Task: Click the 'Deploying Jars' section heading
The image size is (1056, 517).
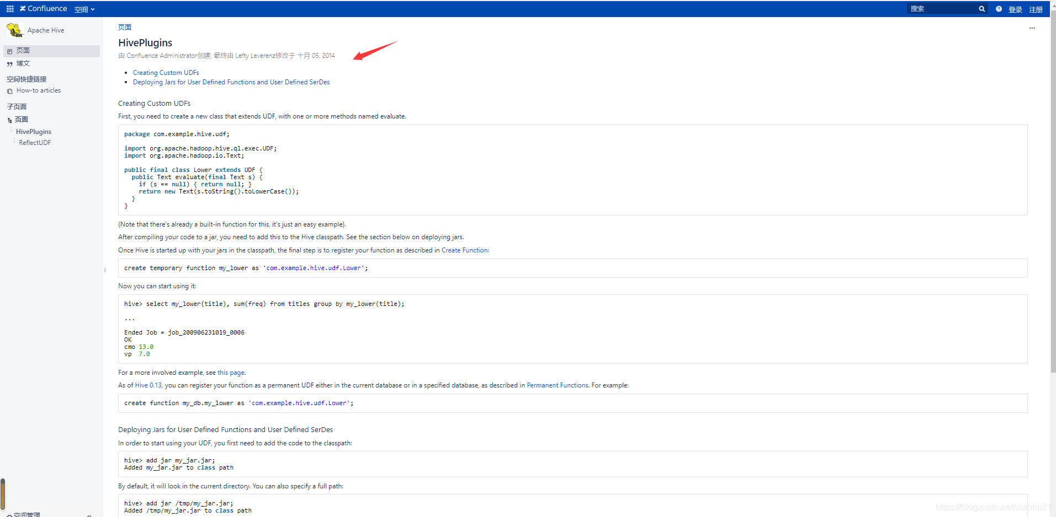Action: [225, 430]
